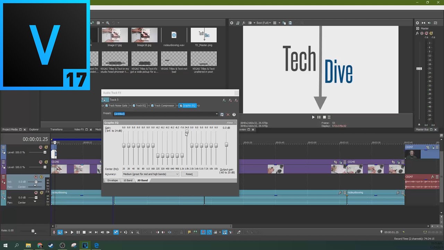This screenshot has height=250, width=444.
Task: Select the 20 Band tab
Action: click(142, 181)
